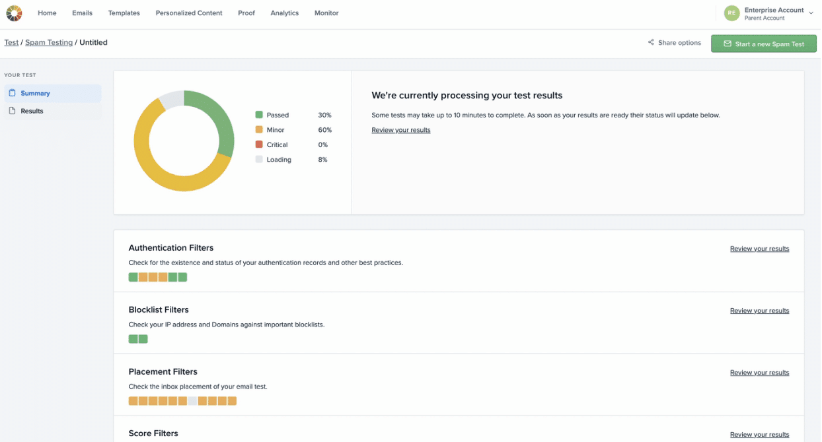Click the envelope icon on Start button

[728, 44]
